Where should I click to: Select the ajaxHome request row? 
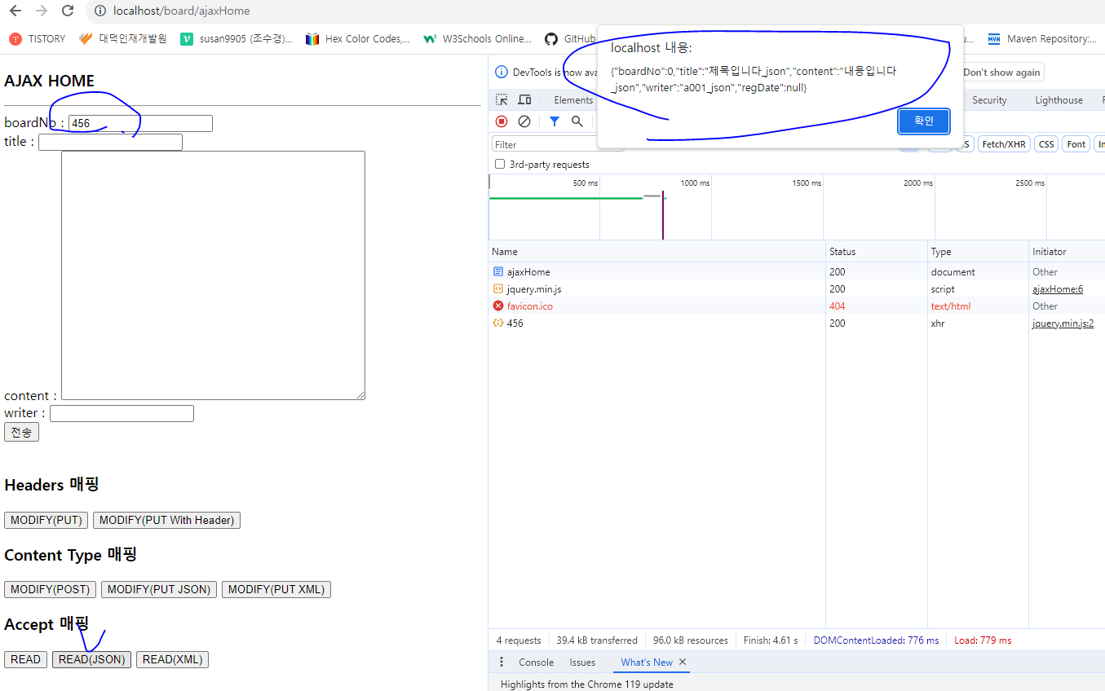tap(797, 272)
